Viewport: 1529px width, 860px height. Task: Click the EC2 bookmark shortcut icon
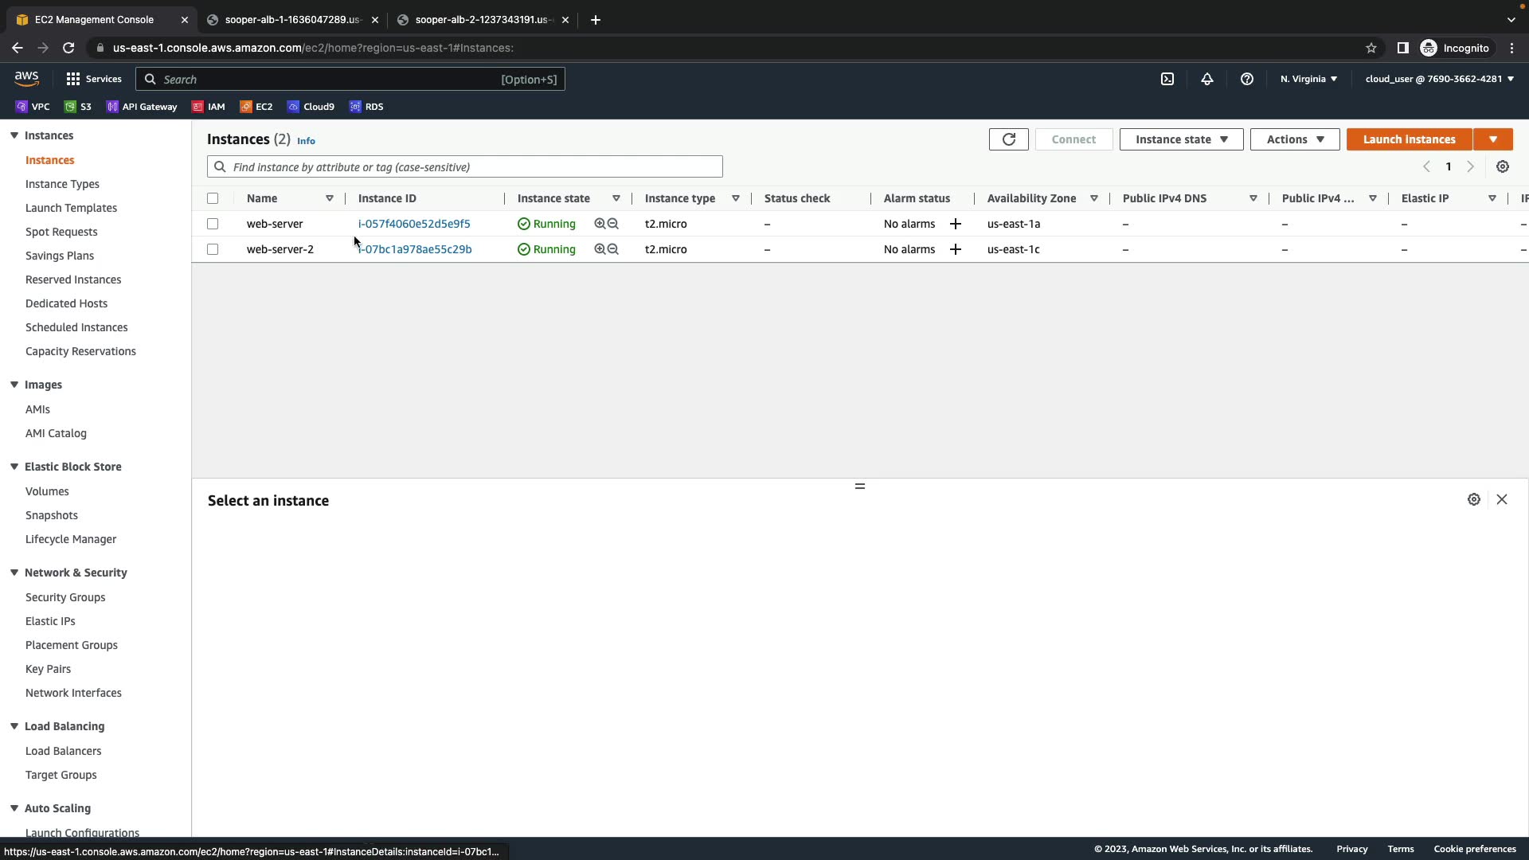pos(247,107)
